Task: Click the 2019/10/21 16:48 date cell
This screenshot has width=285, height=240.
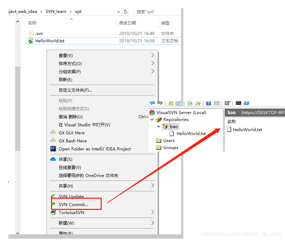Action: (137, 34)
